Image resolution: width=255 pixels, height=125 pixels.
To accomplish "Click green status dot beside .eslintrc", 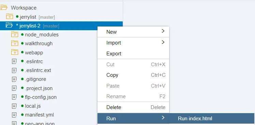I will click(x=22, y=61).
